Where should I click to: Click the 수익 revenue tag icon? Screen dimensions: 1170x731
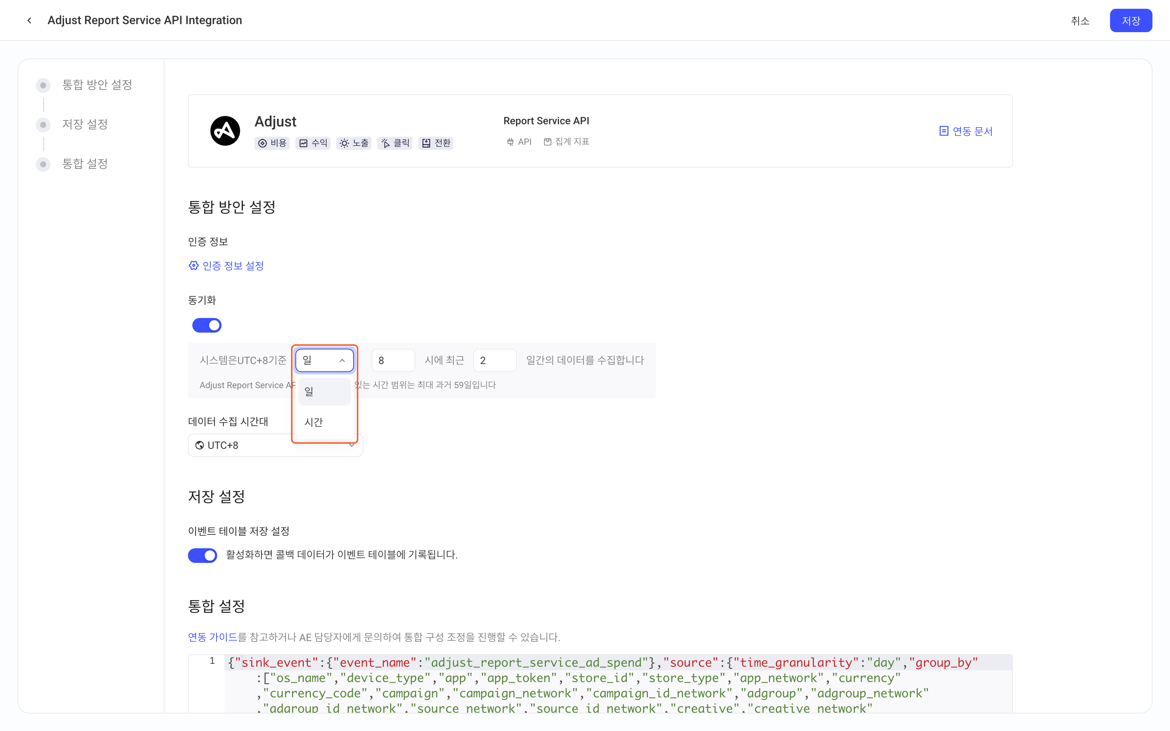pos(303,143)
